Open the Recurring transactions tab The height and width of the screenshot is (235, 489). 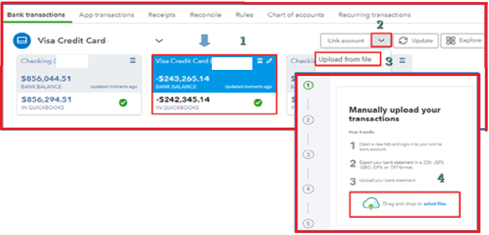point(374,15)
